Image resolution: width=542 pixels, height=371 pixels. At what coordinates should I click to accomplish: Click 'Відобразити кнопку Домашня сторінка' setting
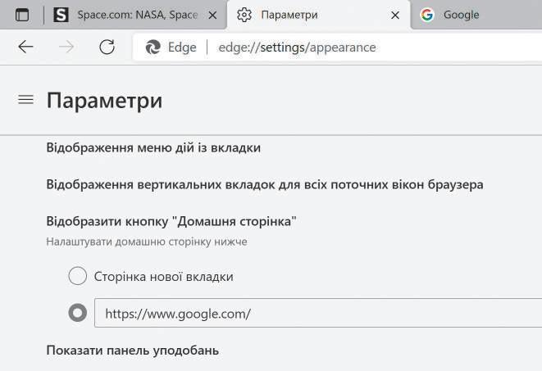(x=171, y=221)
